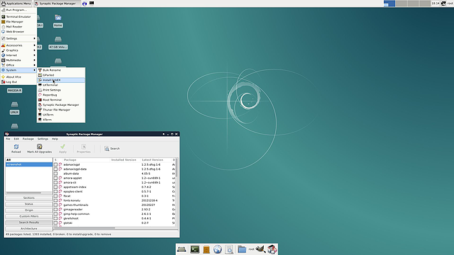Choose Root Terminal from the System submenu

coord(61,99)
